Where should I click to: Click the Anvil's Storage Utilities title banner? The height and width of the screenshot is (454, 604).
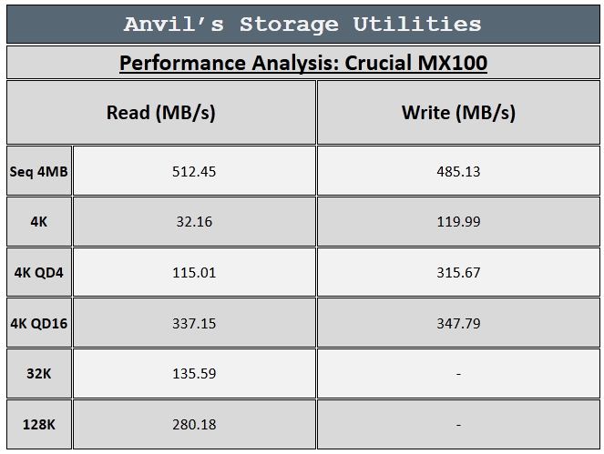pyautogui.click(x=303, y=25)
